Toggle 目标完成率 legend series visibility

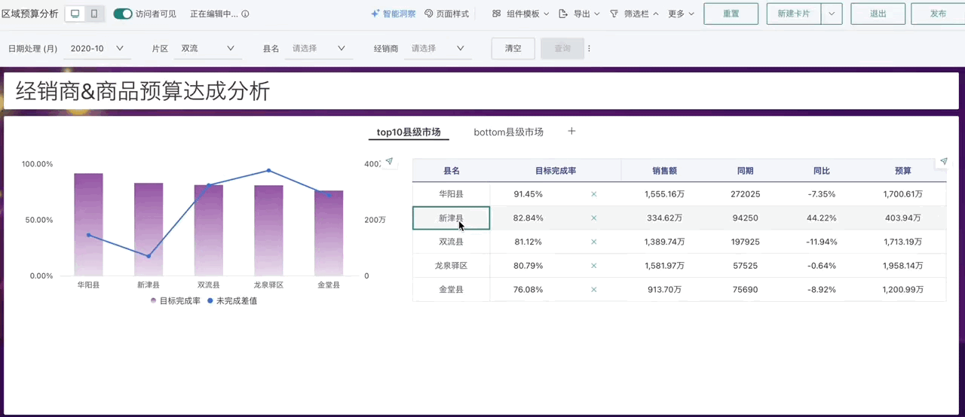coord(175,301)
